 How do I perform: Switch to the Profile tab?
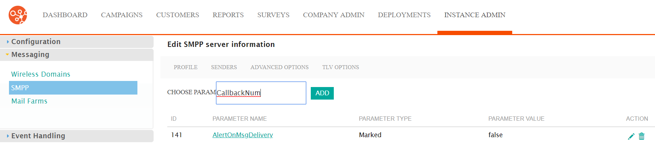186,67
